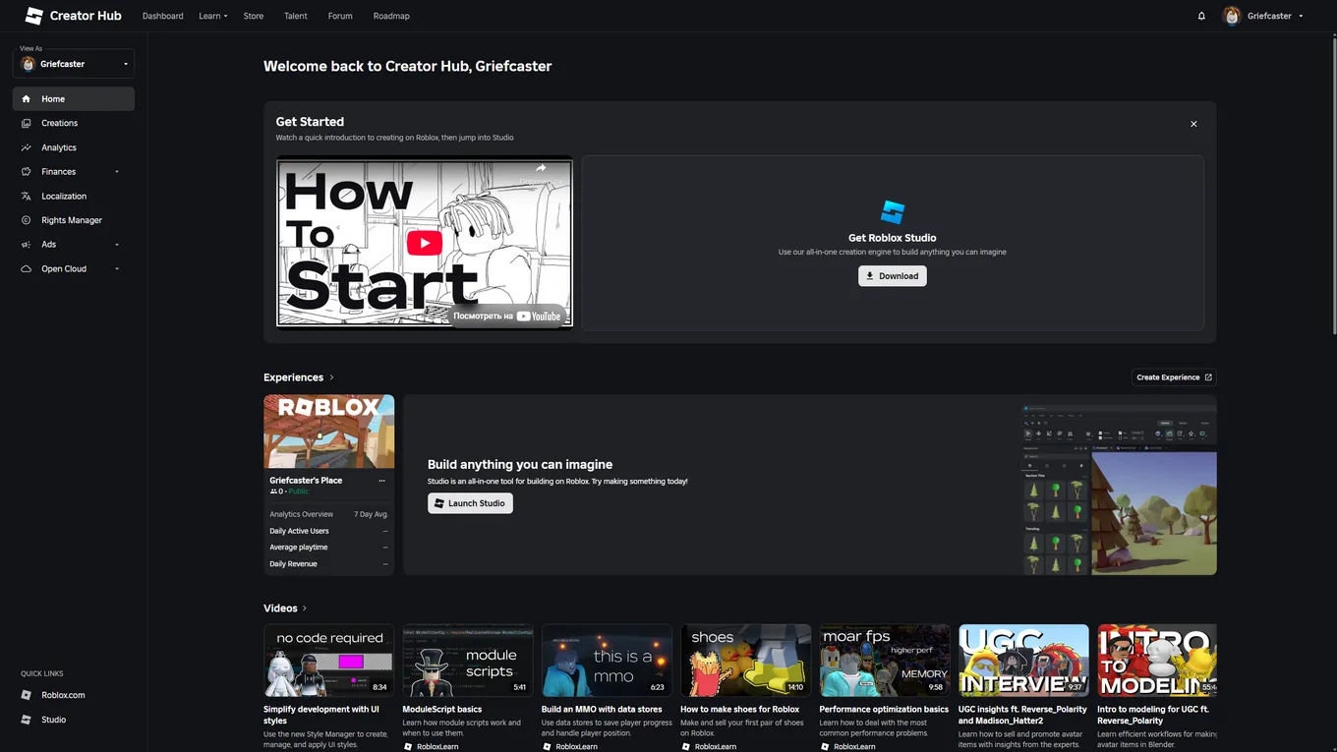
Task: Click the Griefcaster's Place title
Action: (306, 481)
